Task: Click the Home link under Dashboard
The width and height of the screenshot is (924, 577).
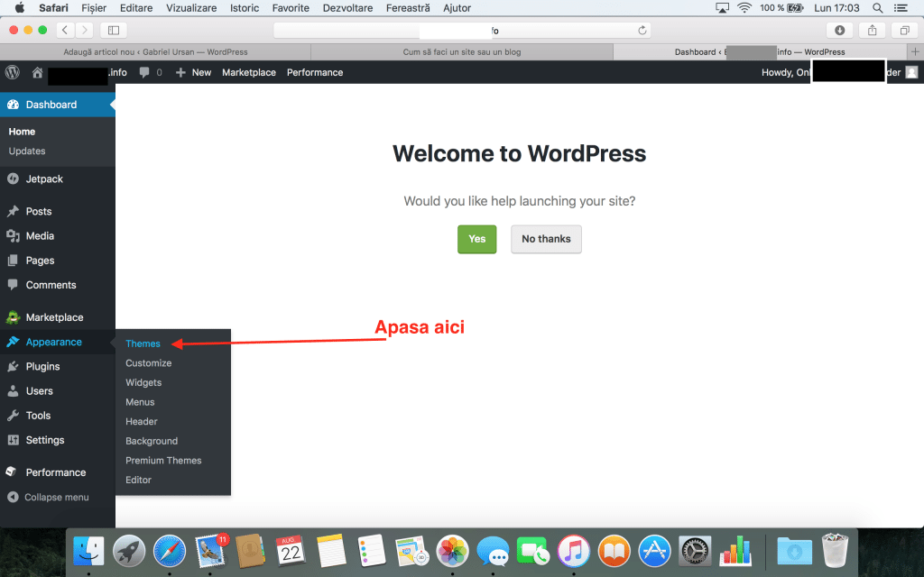Action: (x=22, y=132)
